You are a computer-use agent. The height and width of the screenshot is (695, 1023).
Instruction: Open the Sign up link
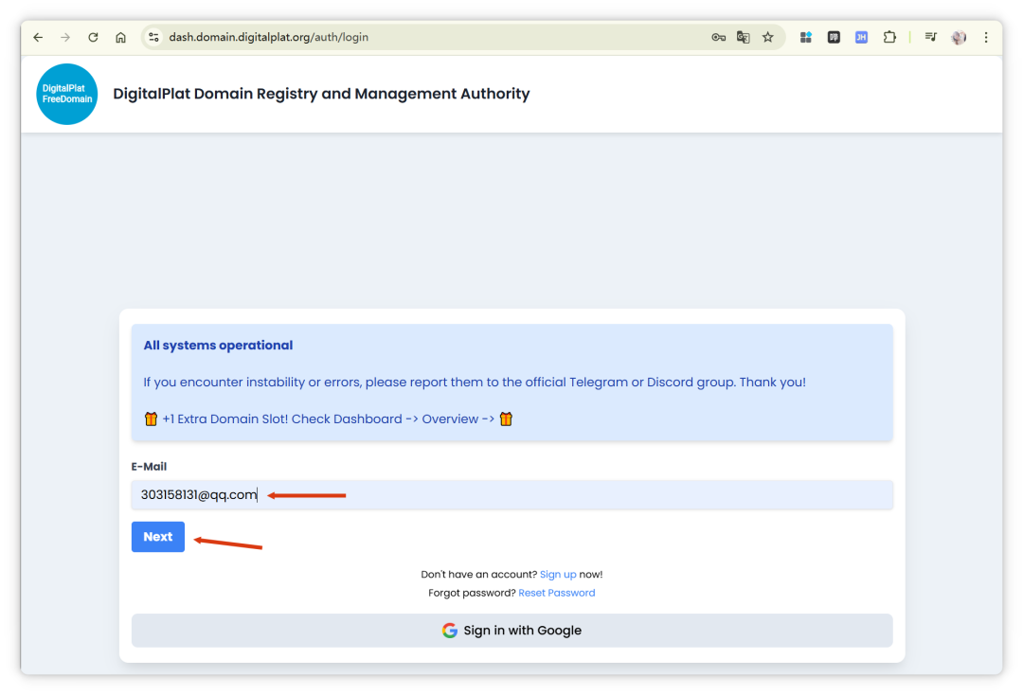click(x=558, y=575)
